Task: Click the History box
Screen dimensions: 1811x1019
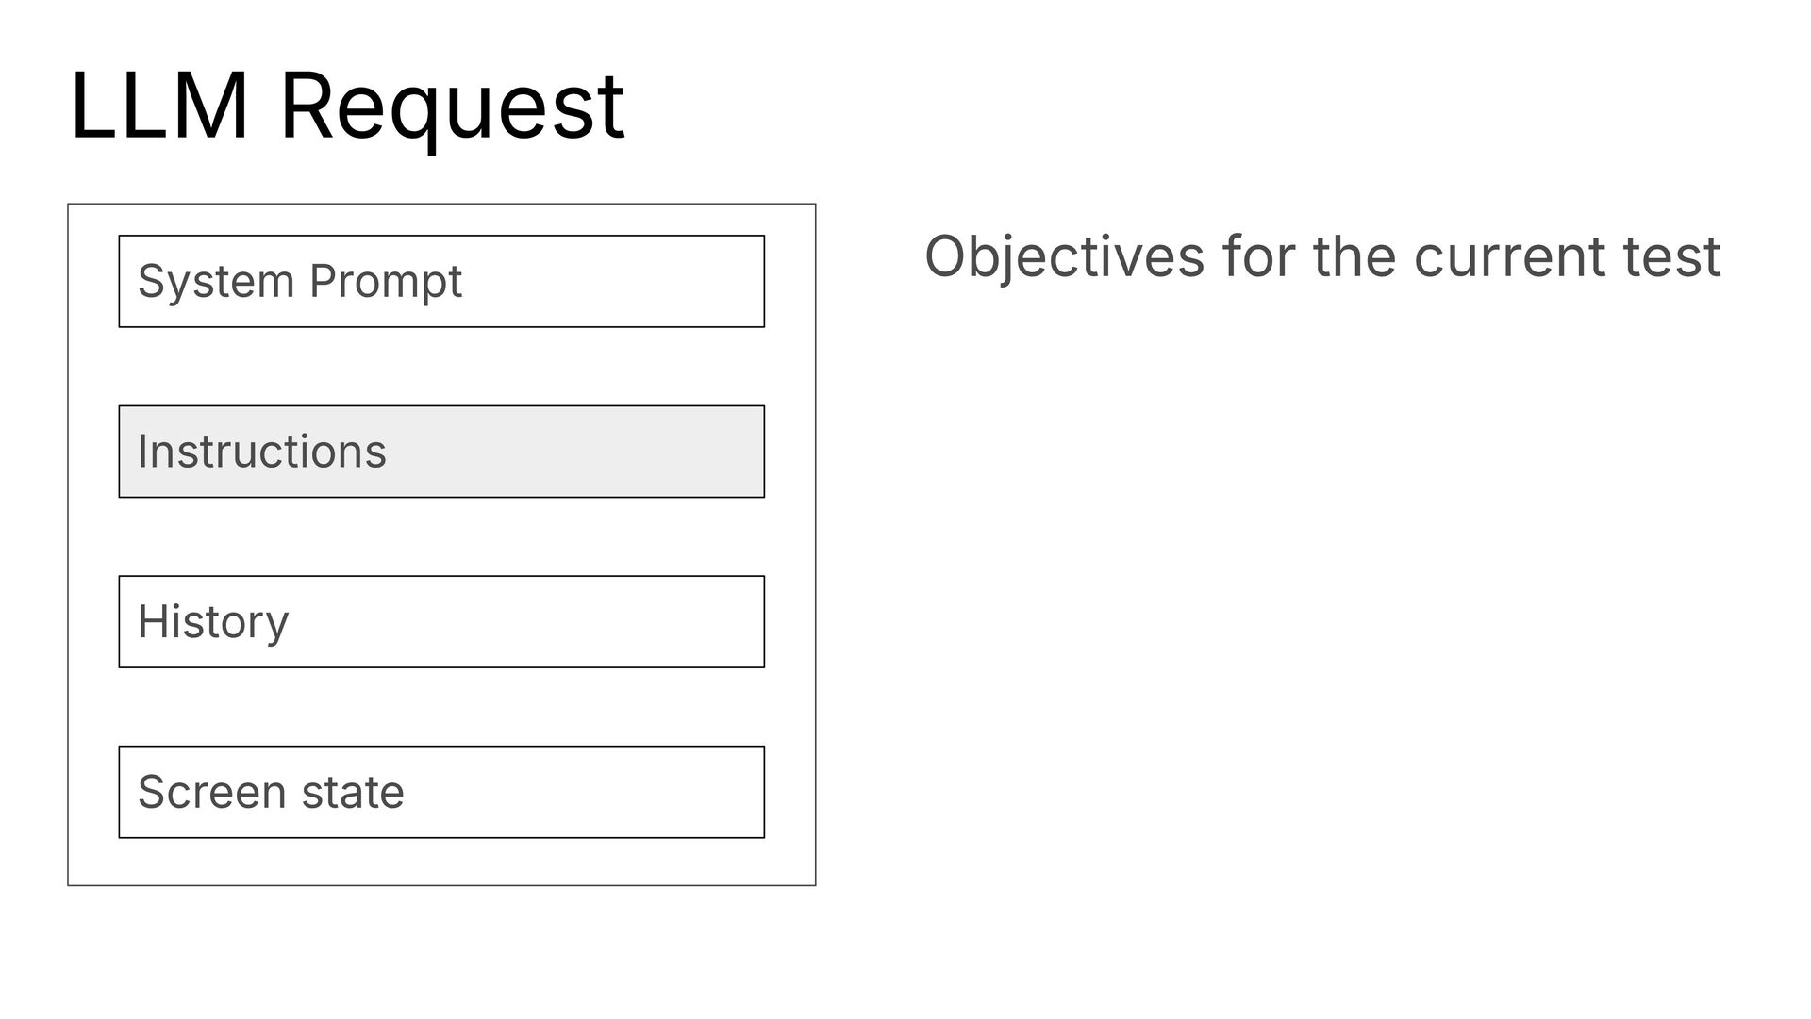Action: pos(441,622)
